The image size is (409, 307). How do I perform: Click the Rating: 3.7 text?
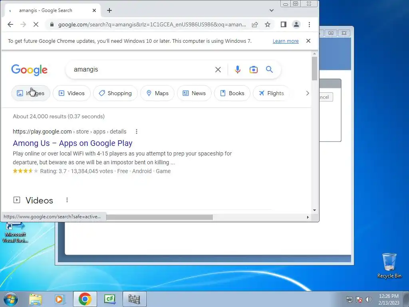click(x=53, y=171)
